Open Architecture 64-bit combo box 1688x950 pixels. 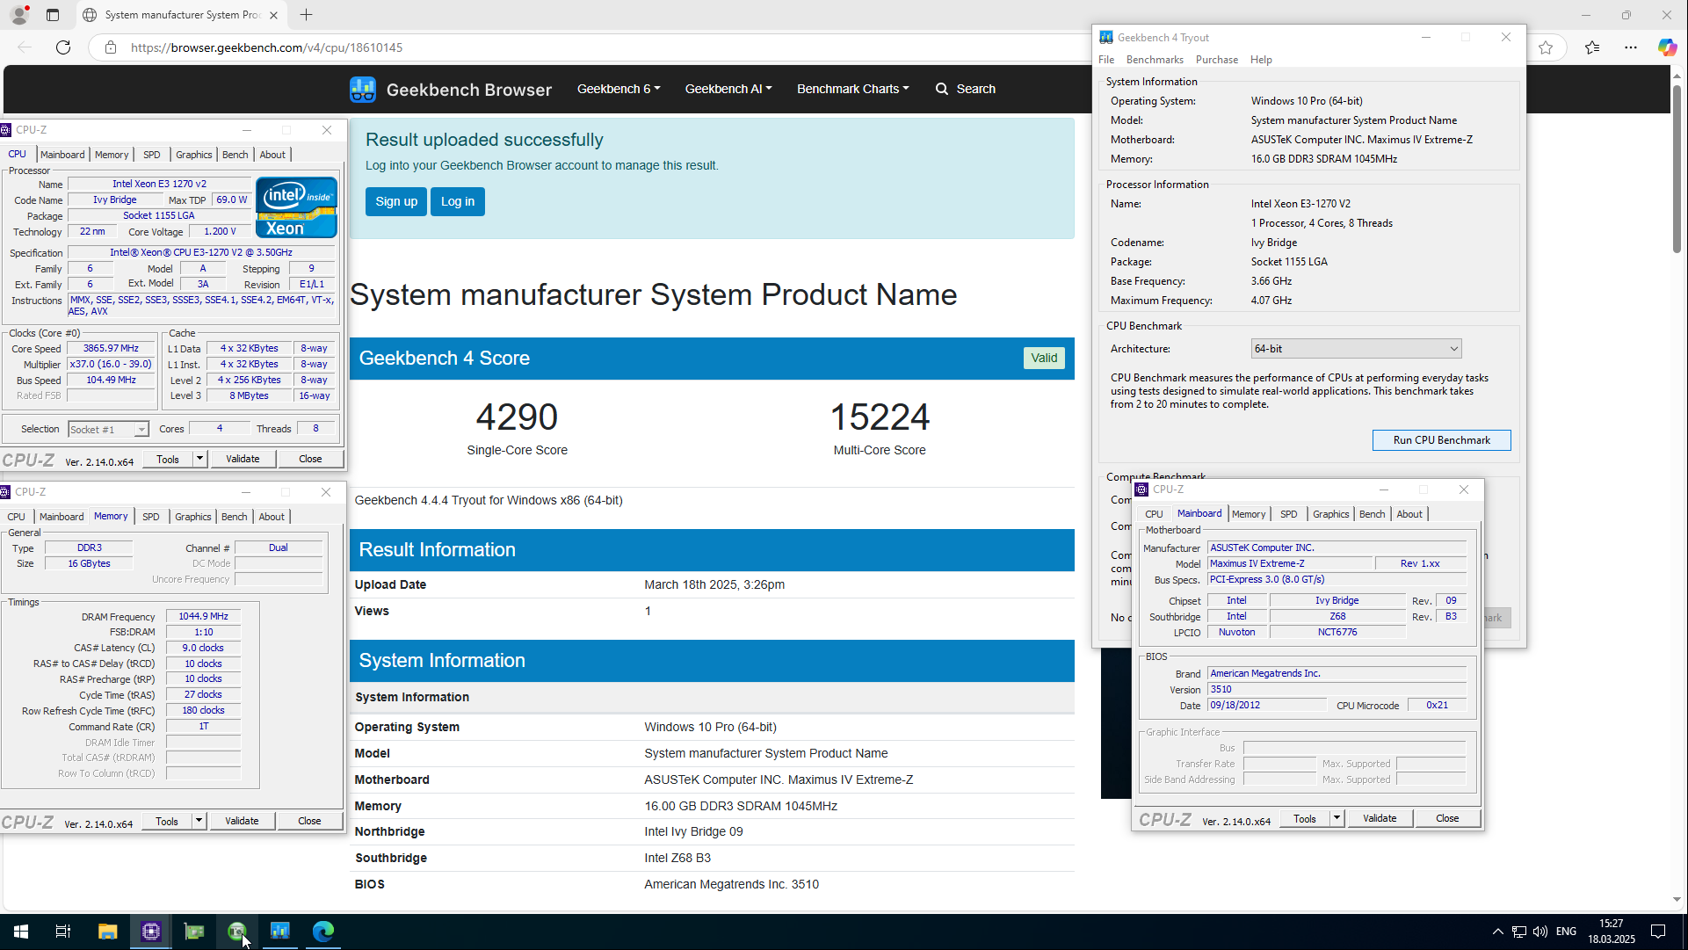[x=1356, y=349]
